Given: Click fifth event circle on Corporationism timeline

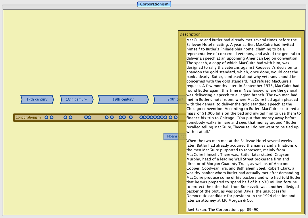Looking at the screenshot, I should pyautogui.click(x=86, y=117).
